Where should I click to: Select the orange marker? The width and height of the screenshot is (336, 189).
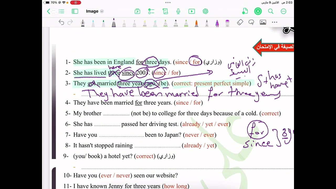pos(196,23)
